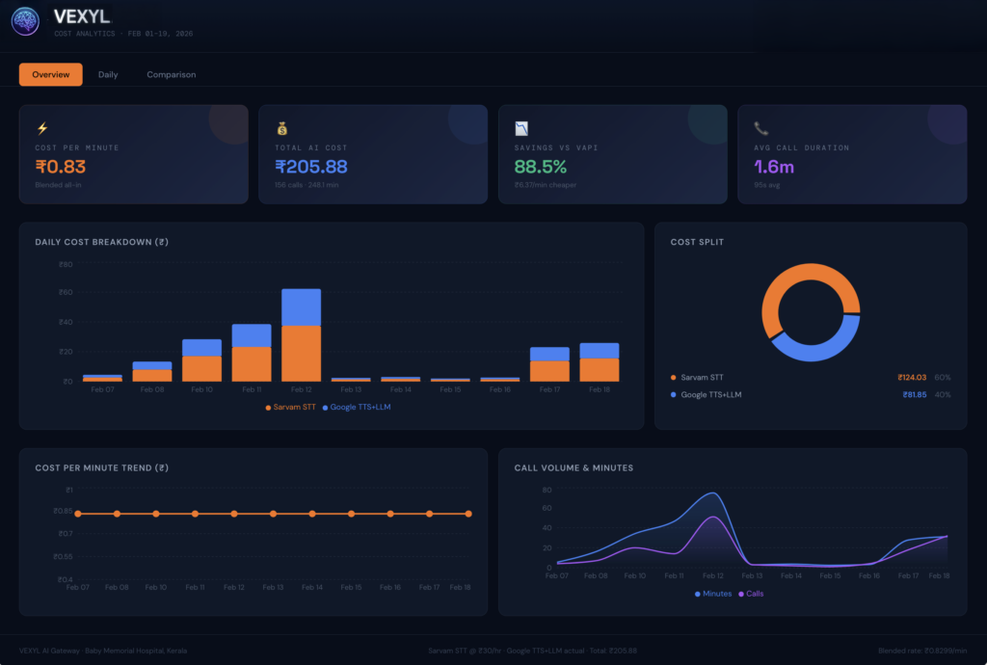Click the ₹205.88 total AI cost value
The width and height of the screenshot is (987, 665).
tap(311, 167)
